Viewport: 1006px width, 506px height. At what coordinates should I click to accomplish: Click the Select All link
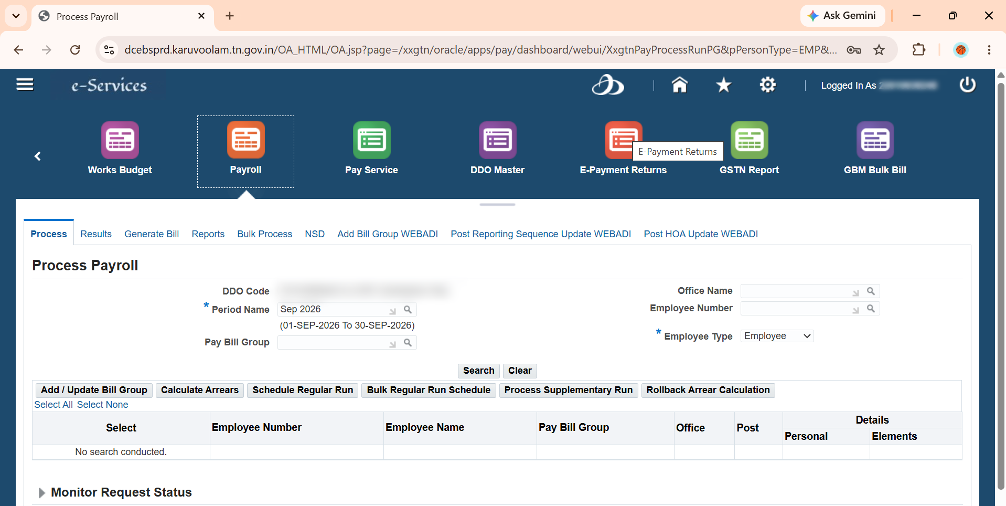pyautogui.click(x=53, y=405)
